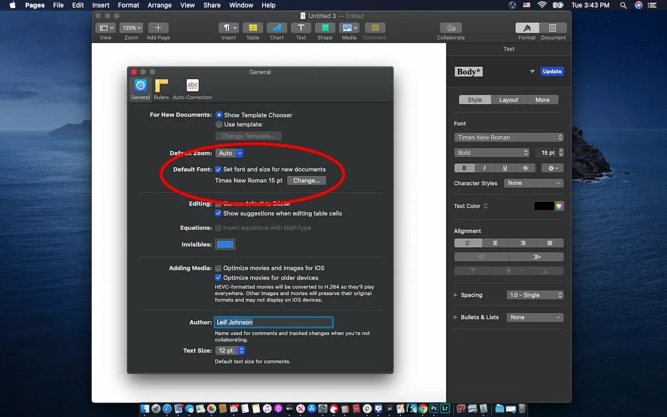Select Show Template Chooser radio button
This screenshot has width=667, height=417.
coord(219,115)
